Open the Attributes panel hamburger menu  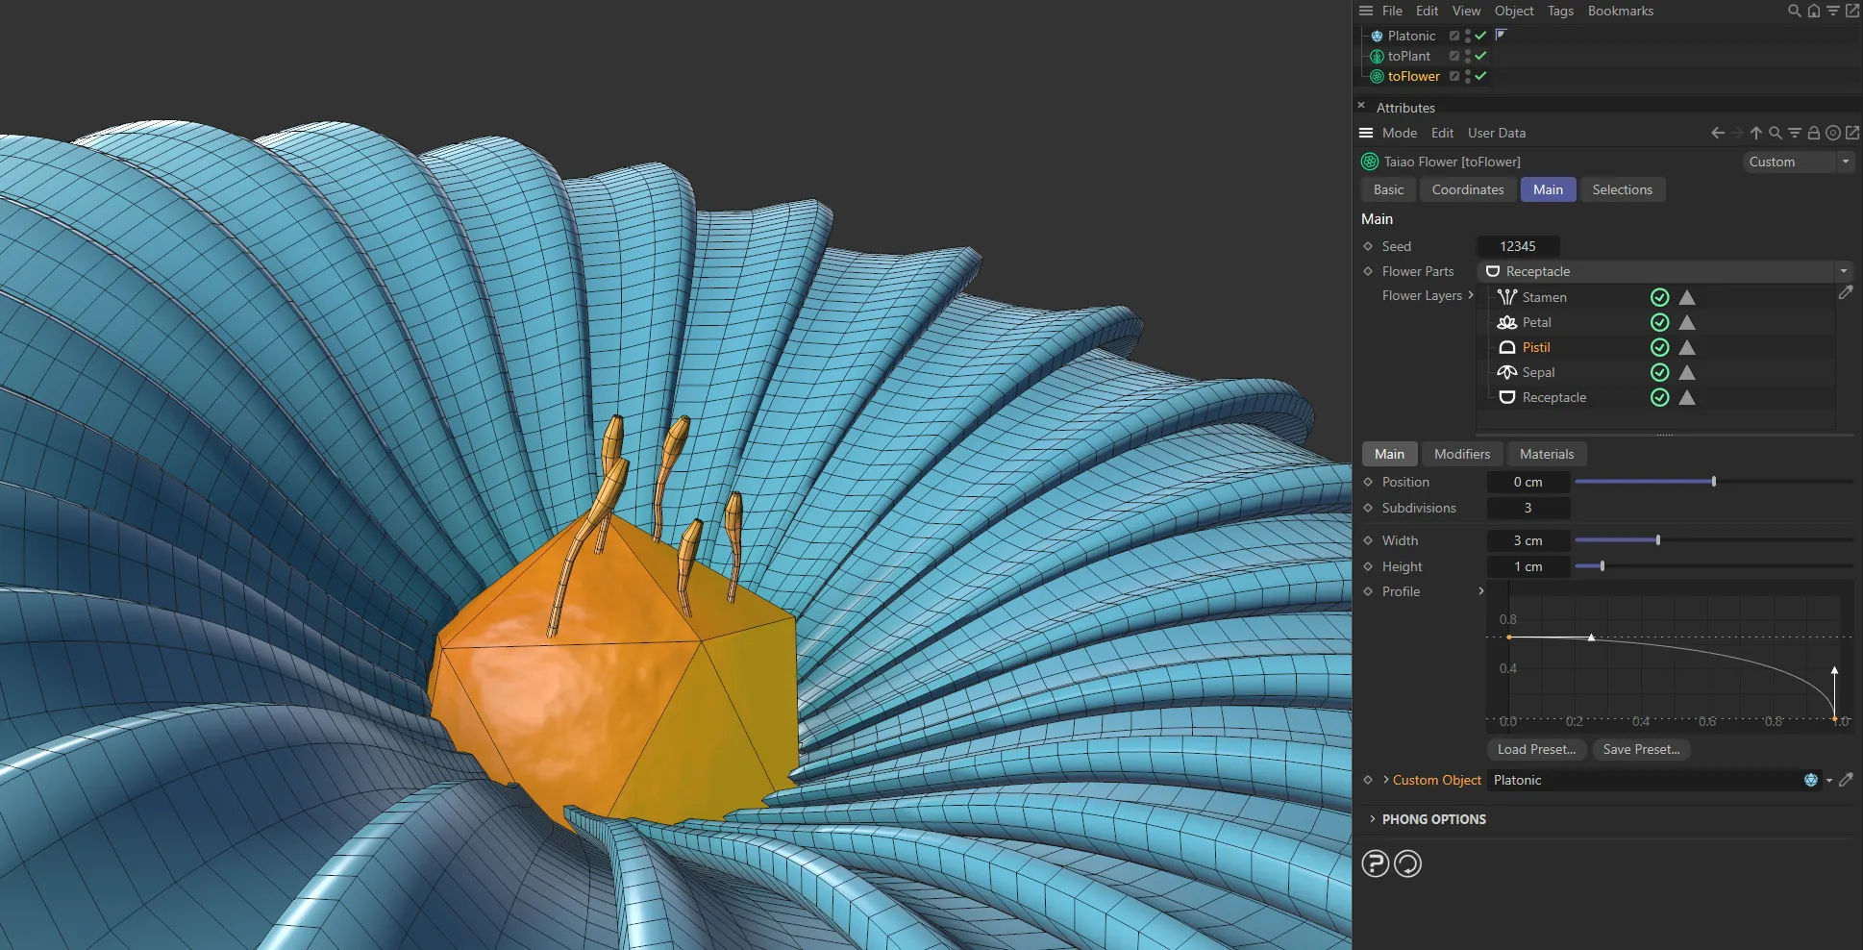pyautogui.click(x=1366, y=133)
